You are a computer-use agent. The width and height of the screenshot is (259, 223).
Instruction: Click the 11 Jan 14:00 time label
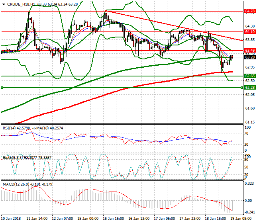tap(37, 219)
